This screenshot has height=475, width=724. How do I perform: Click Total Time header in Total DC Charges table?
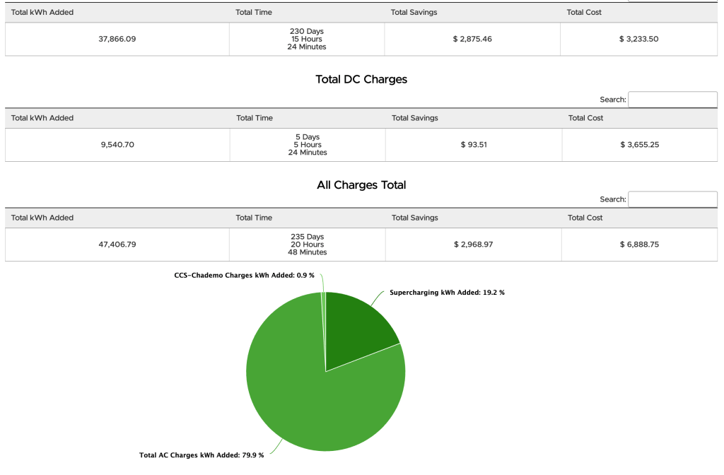[x=255, y=118]
